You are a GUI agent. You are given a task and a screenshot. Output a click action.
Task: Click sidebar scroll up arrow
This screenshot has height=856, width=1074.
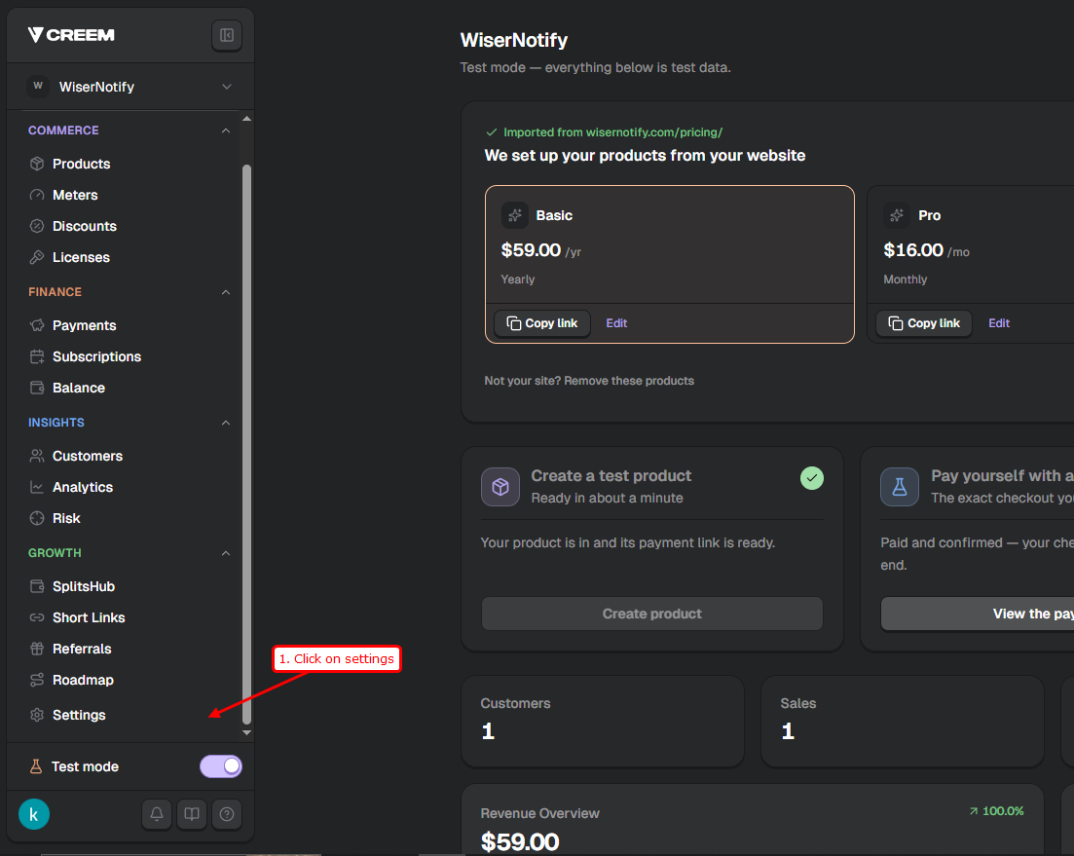tap(246, 119)
